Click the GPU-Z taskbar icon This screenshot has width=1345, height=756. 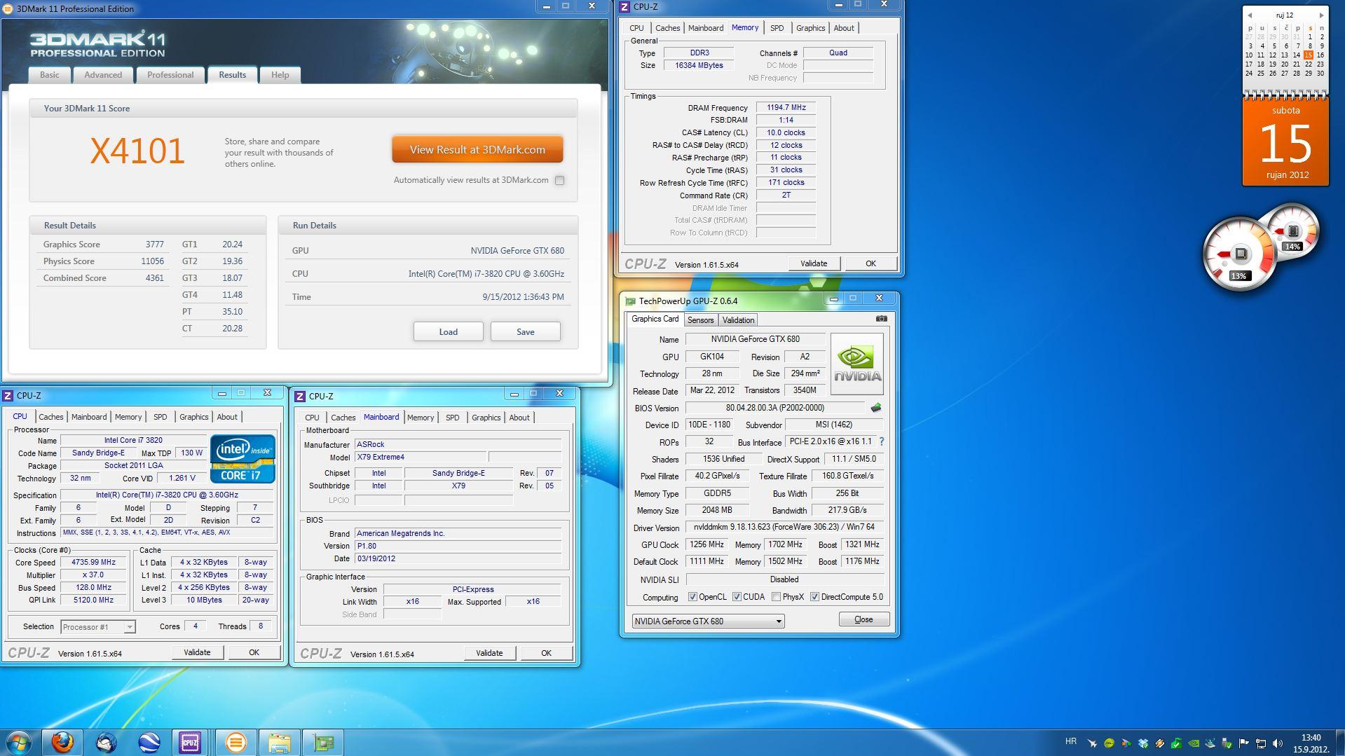pos(322,742)
